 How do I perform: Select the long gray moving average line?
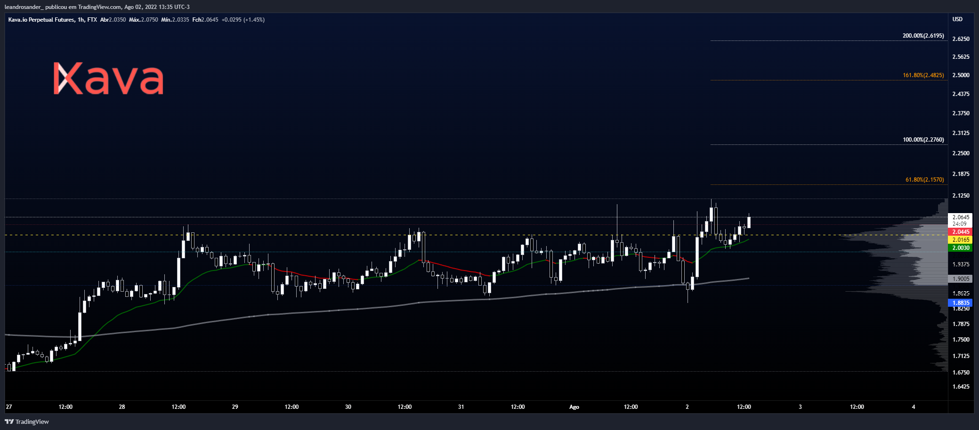coord(377,307)
